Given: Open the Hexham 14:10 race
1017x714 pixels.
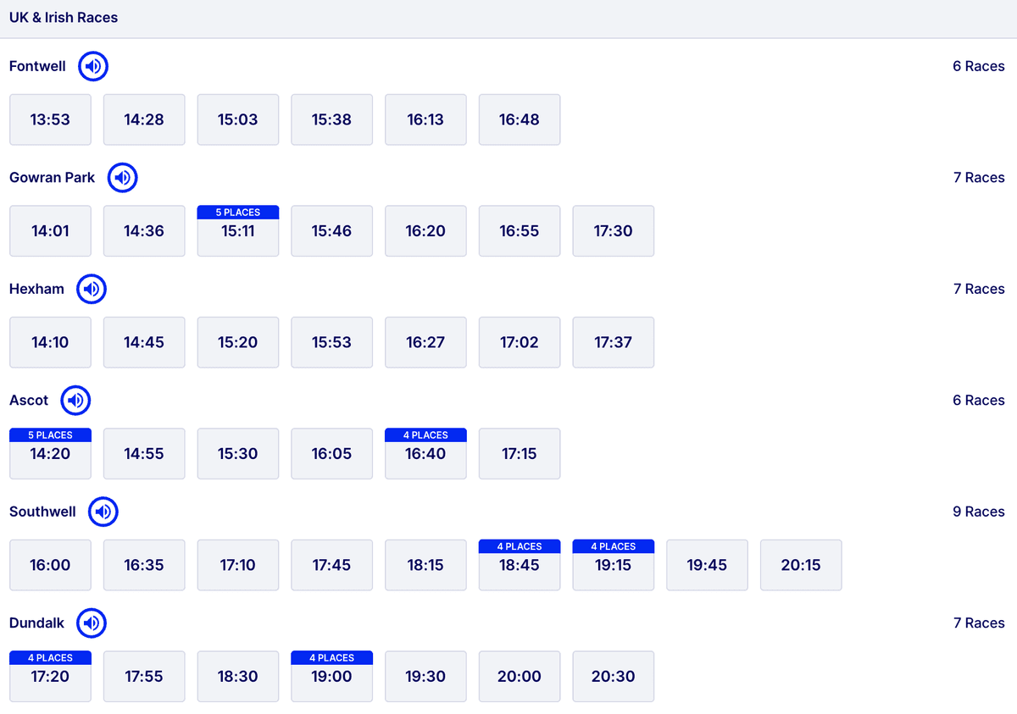Looking at the screenshot, I should (50, 342).
